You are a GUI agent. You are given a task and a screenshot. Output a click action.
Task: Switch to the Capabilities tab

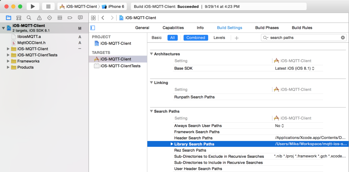click(173, 28)
